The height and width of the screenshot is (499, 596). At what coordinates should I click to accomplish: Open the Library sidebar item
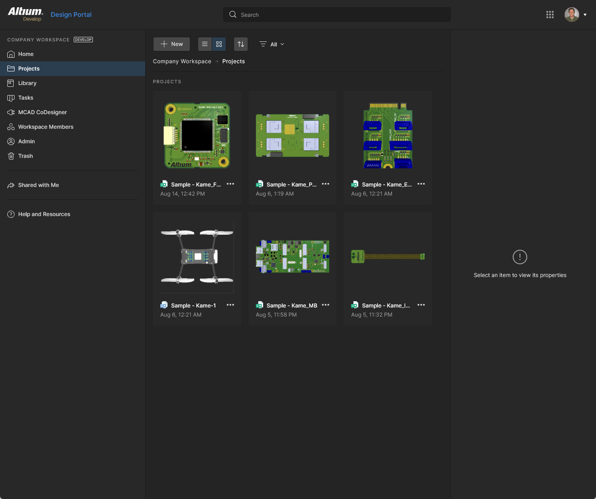click(27, 83)
